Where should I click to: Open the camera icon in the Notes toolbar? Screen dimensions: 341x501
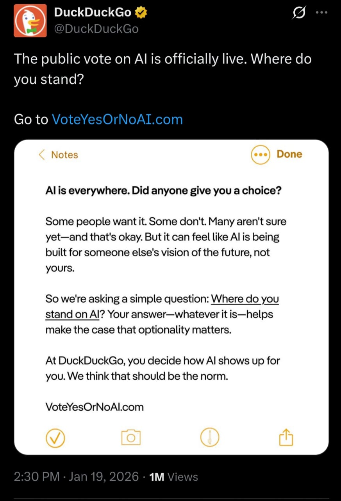tap(131, 438)
